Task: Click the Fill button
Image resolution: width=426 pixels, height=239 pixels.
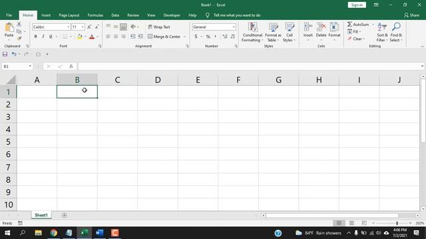Action: point(353,32)
